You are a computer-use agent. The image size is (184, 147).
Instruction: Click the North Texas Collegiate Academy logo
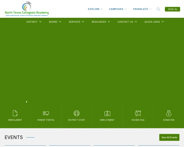coord(27,9)
